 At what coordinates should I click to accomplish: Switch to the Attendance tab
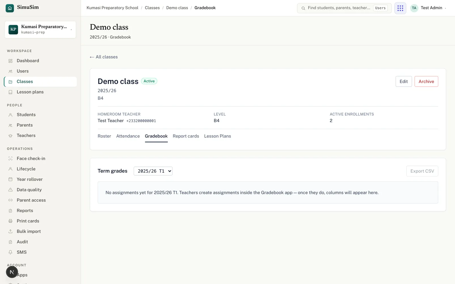(x=128, y=136)
